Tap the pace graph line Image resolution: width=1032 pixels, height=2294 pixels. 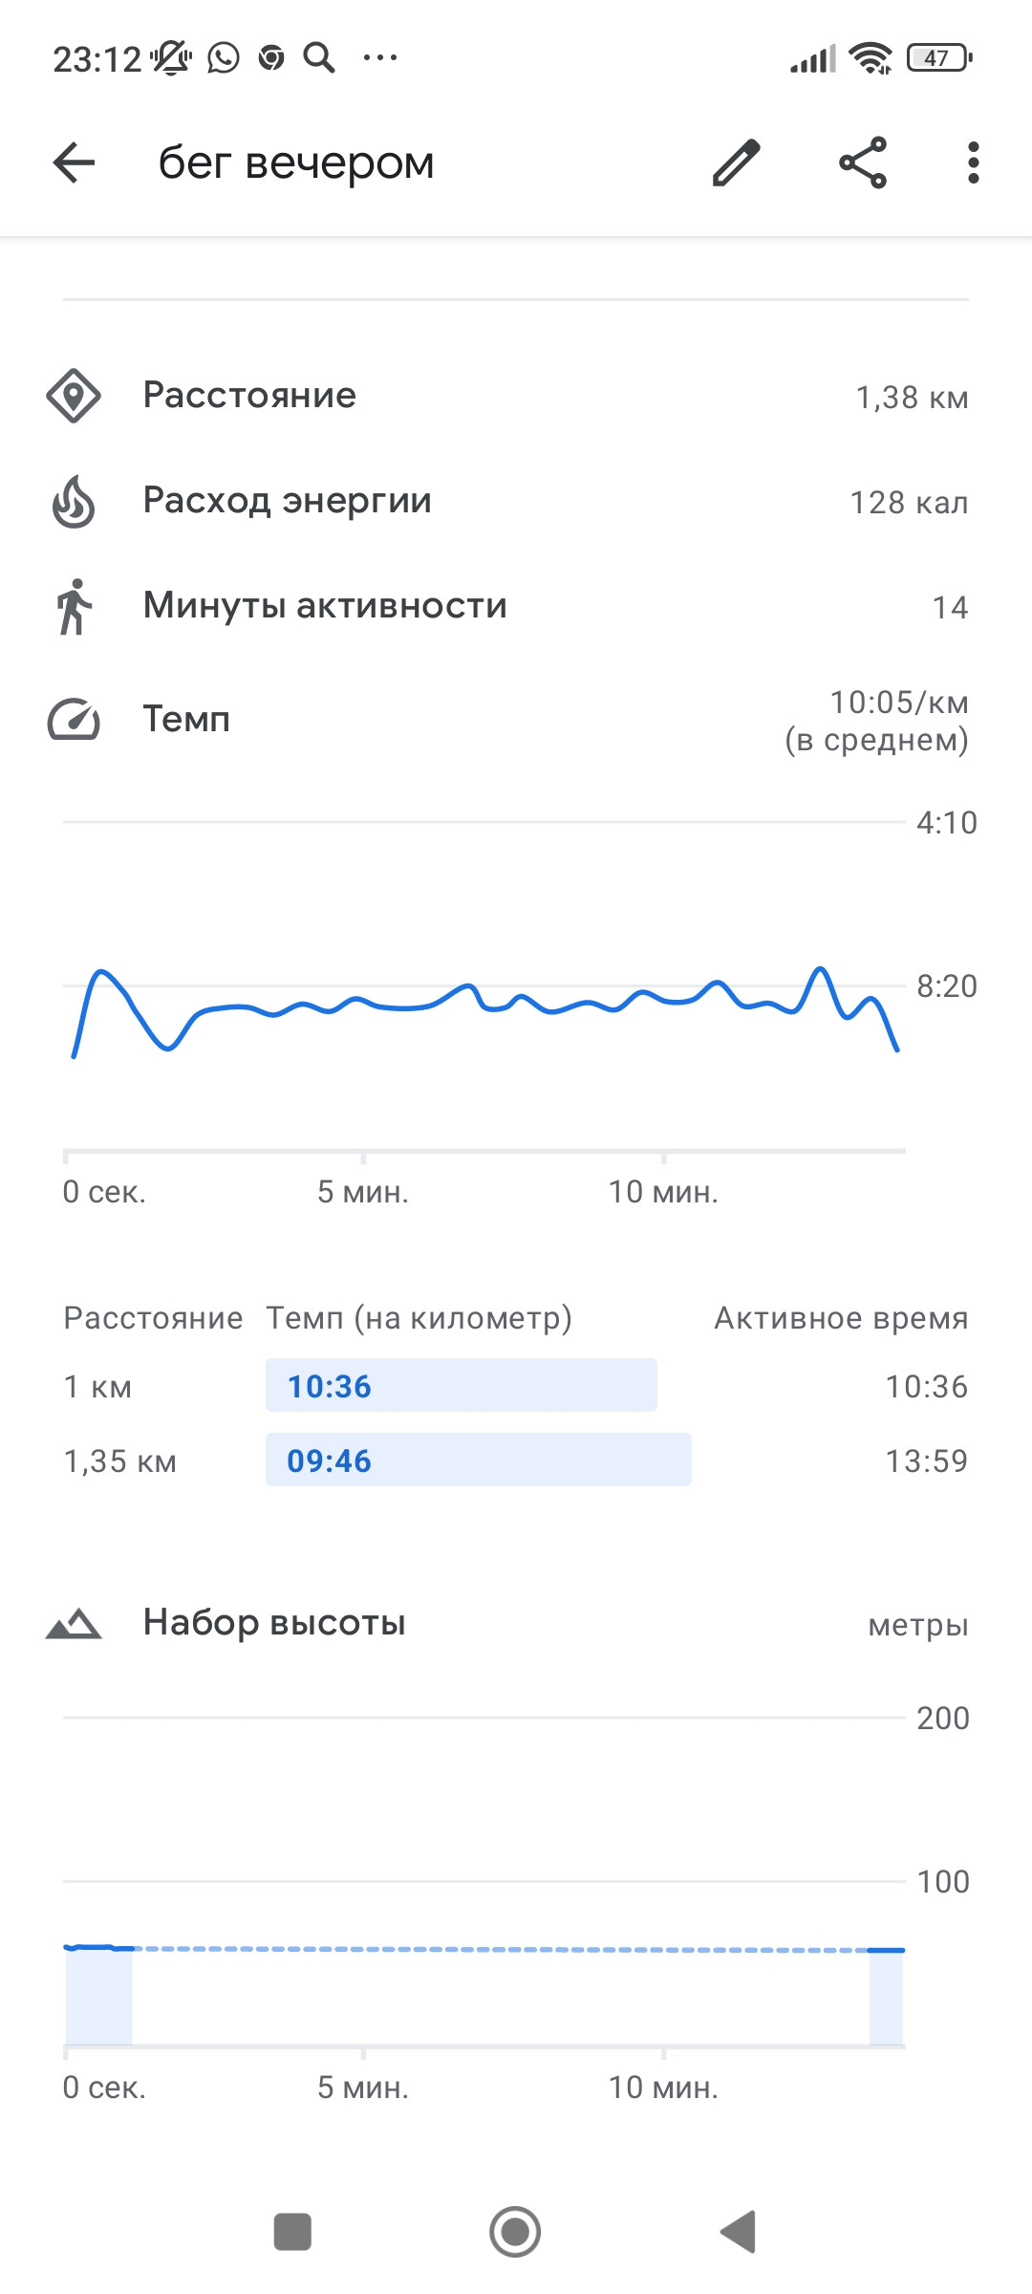point(485,1007)
